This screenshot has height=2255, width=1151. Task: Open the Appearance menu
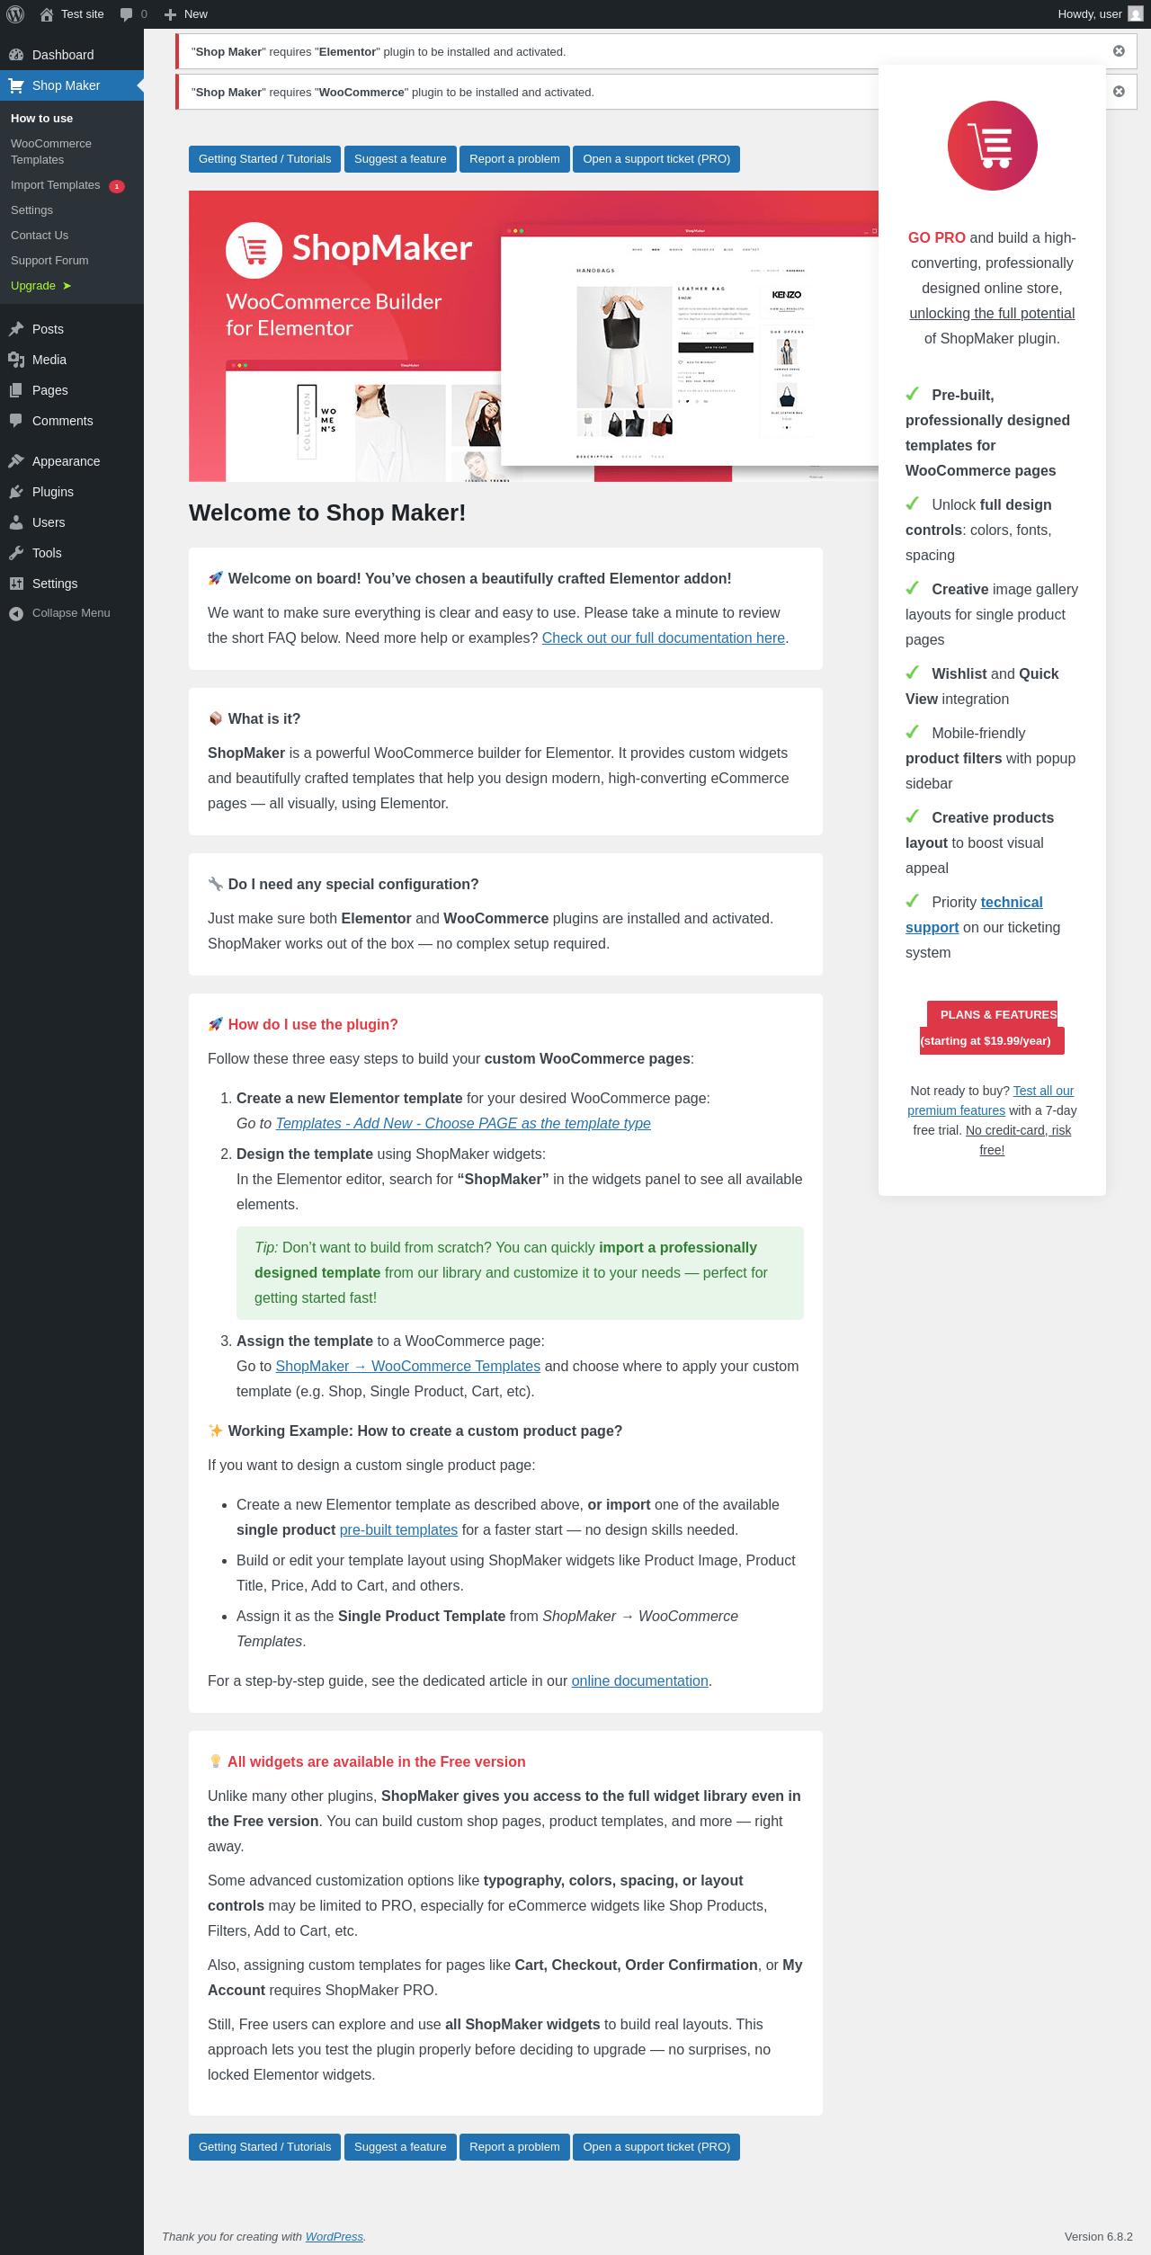click(72, 461)
